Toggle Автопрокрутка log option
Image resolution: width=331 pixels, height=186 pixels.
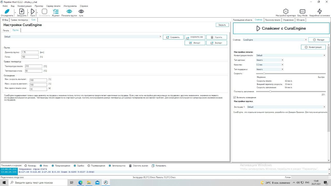(110, 166)
